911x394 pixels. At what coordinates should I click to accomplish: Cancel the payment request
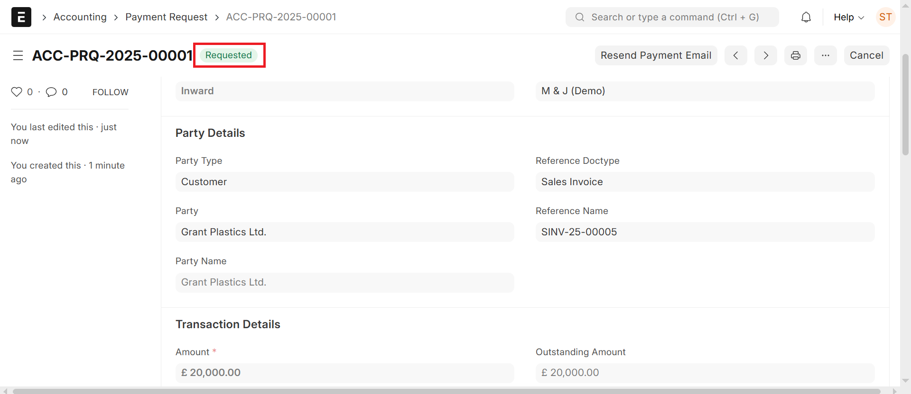pyautogui.click(x=866, y=55)
